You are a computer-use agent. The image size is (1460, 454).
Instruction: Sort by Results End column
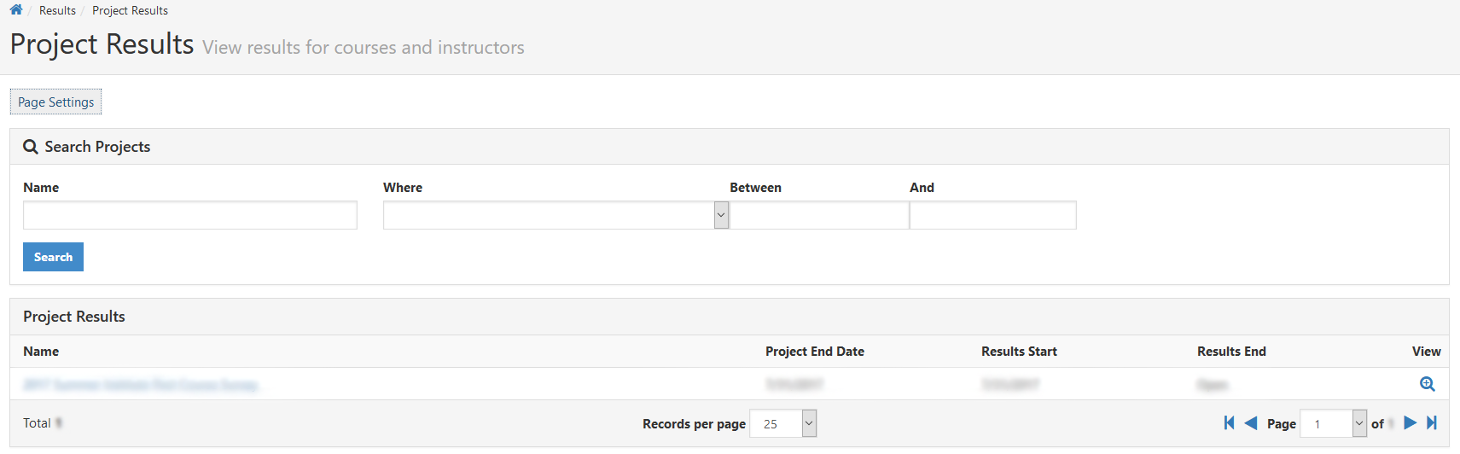tap(1231, 352)
